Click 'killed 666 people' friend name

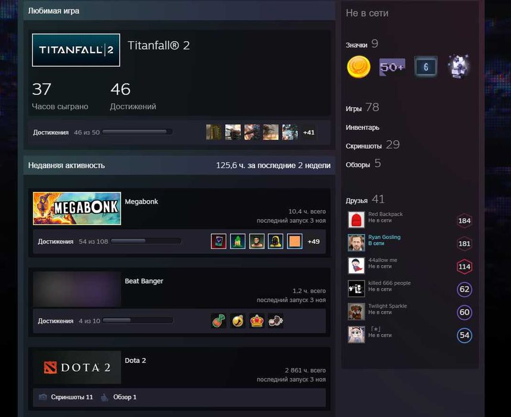pos(389,283)
